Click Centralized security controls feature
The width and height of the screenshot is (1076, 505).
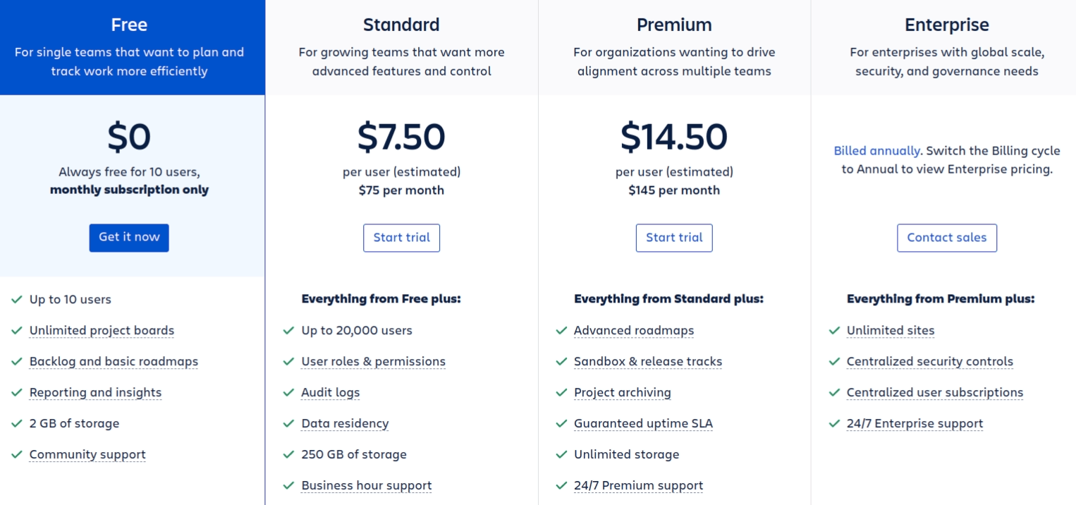[929, 361]
